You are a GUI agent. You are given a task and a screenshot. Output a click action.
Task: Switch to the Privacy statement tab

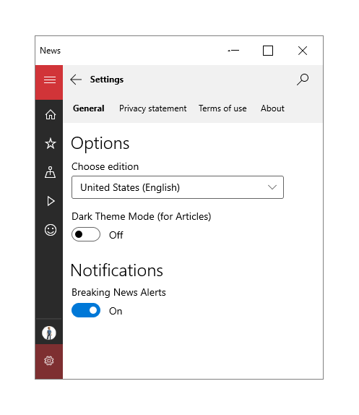tap(153, 108)
